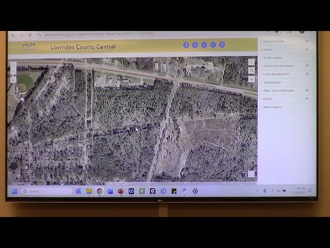Expand the Tax Boundaries layer group

261,58
